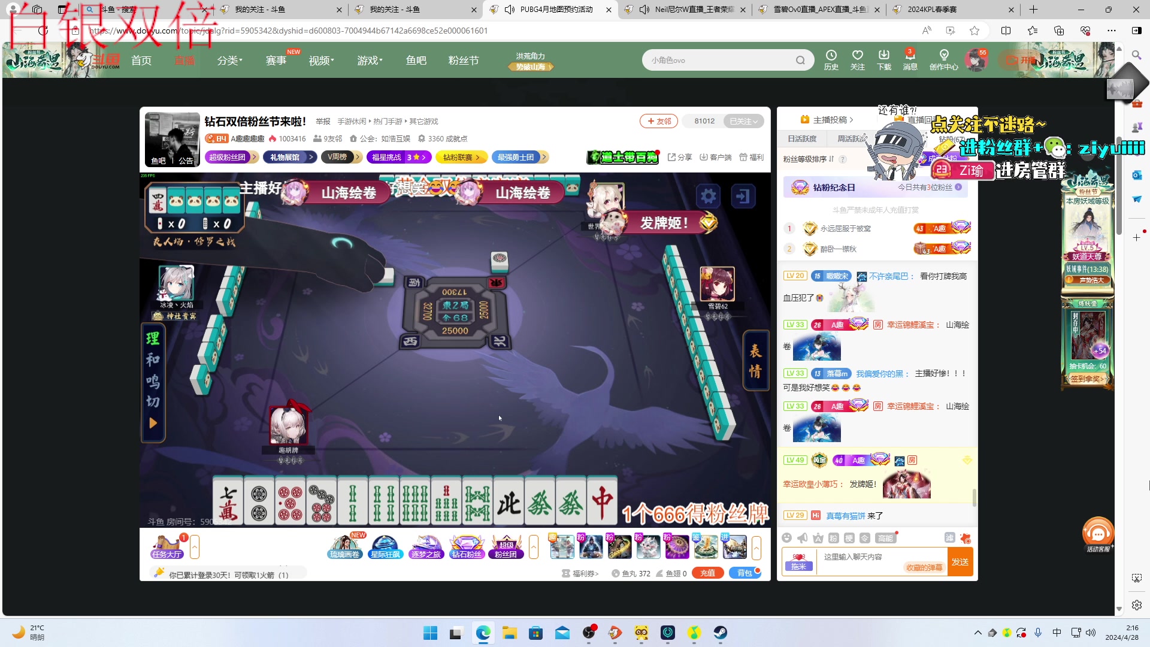Open the 背包 backpack button
The image size is (1150, 647).
click(x=745, y=573)
